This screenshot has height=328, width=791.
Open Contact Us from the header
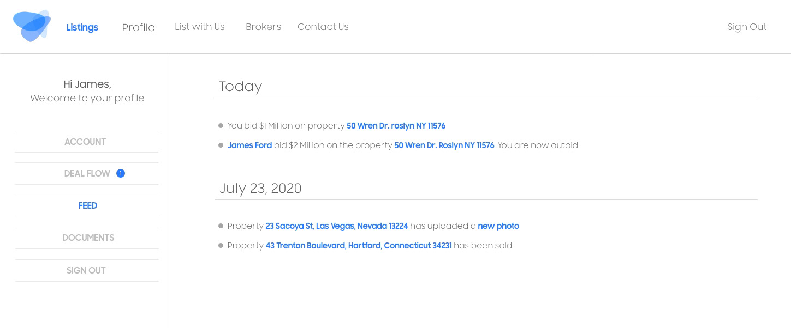(x=323, y=27)
